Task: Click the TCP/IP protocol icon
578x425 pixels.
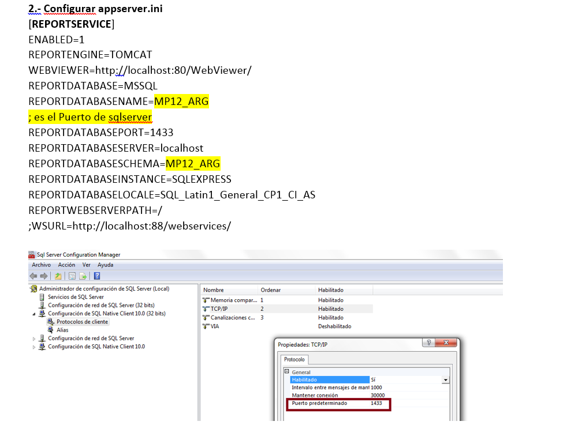Action: pos(206,309)
